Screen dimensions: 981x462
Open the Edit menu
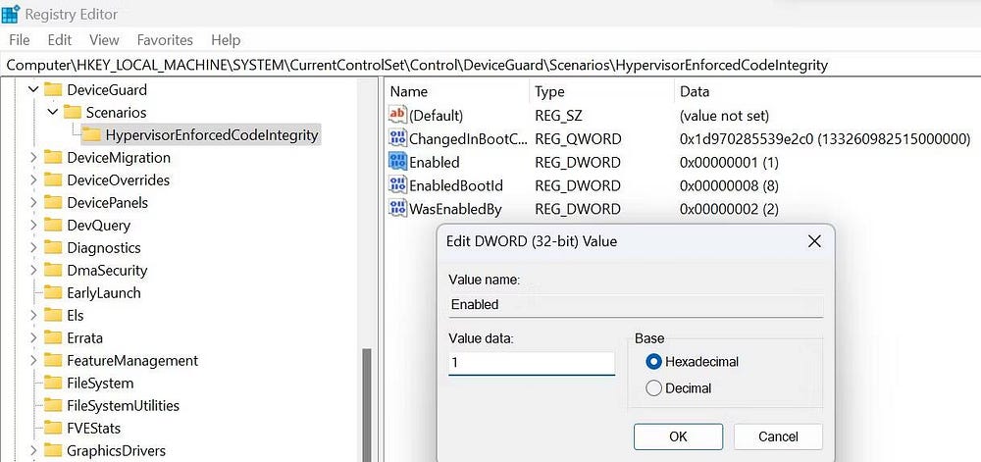[x=60, y=40]
